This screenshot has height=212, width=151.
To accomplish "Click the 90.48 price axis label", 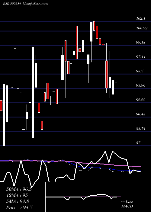I will point(141,114).
